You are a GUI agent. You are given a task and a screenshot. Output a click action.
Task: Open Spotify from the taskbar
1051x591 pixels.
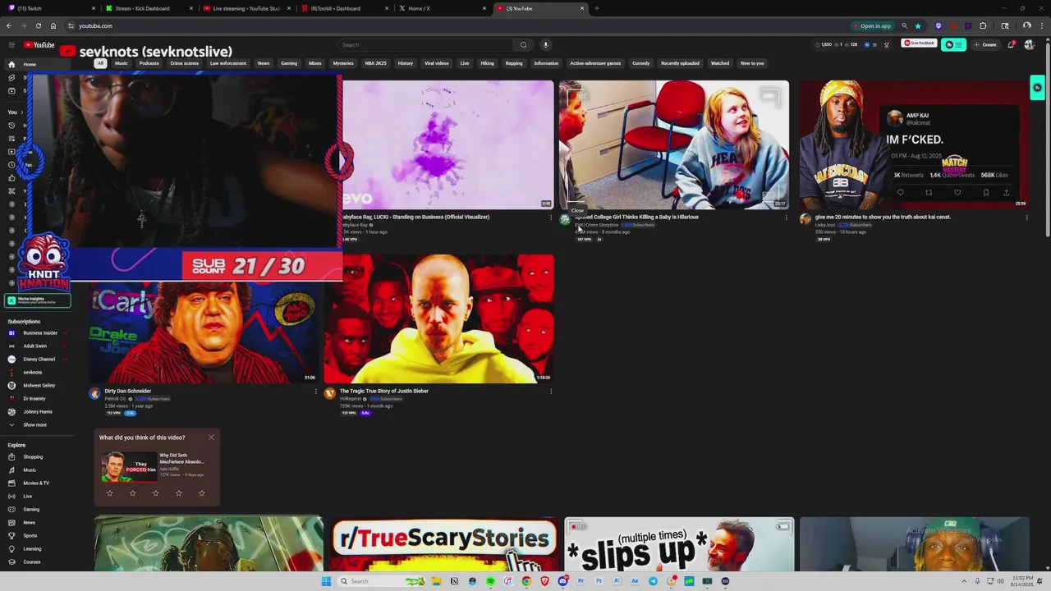tap(490, 581)
